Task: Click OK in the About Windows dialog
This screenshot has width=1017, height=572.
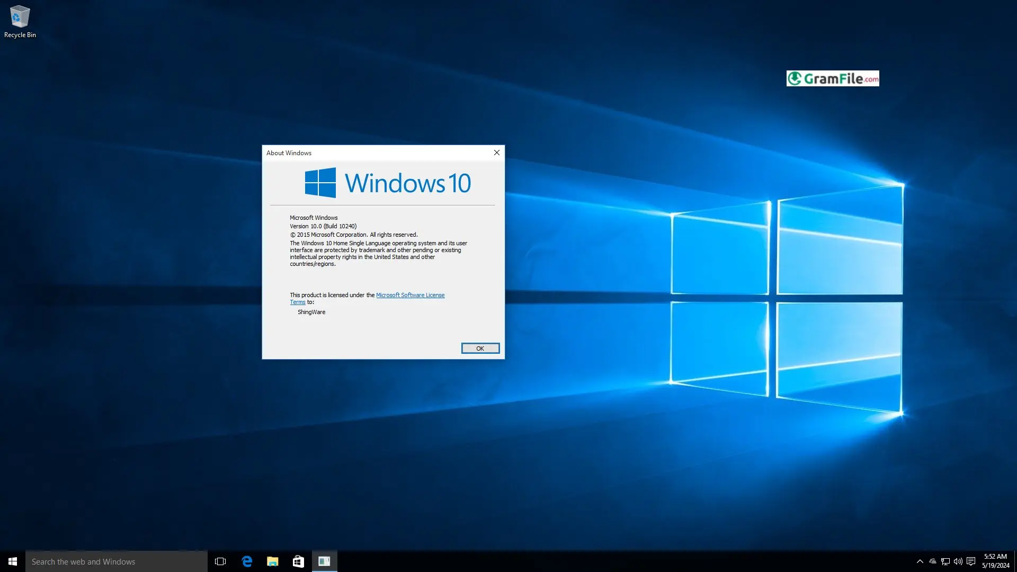Action: click(x=480, y=348)
